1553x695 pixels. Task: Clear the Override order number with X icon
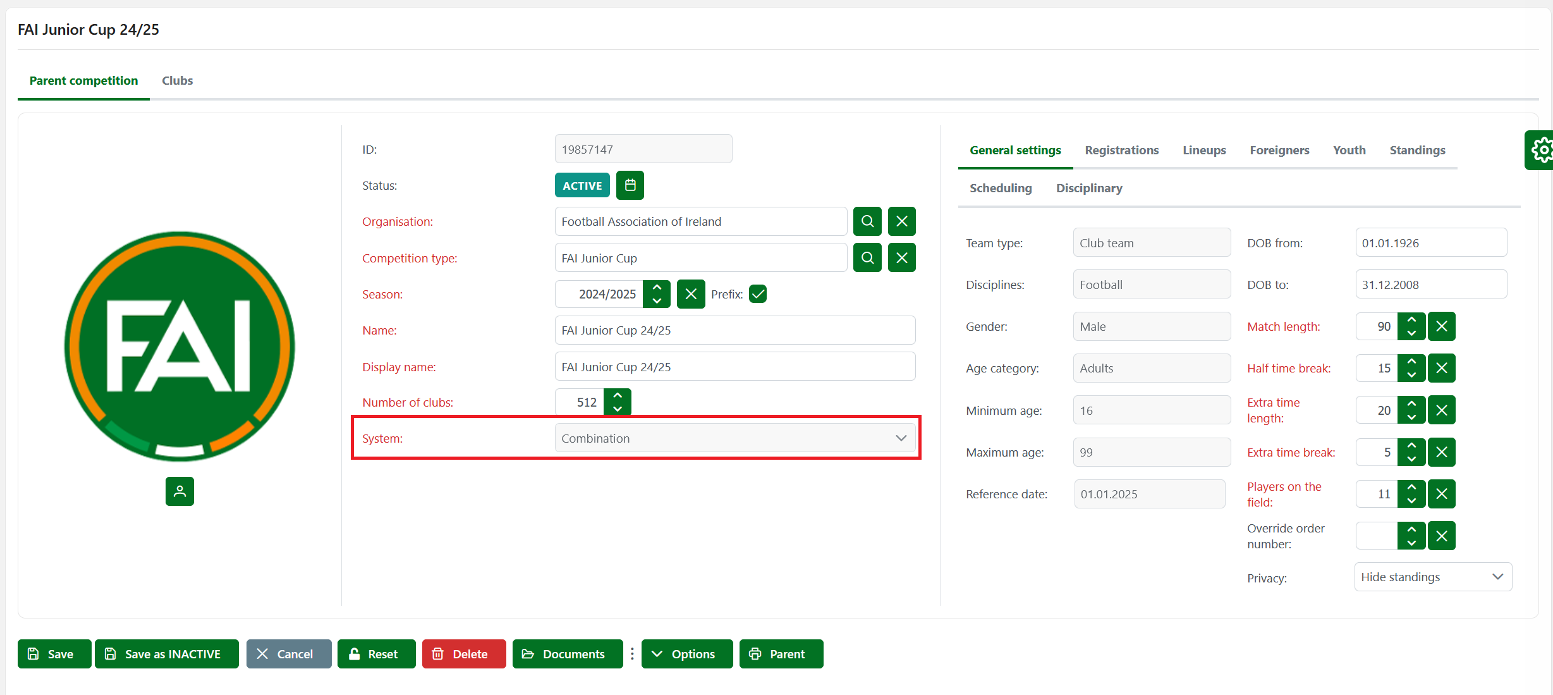[1442, 536]
